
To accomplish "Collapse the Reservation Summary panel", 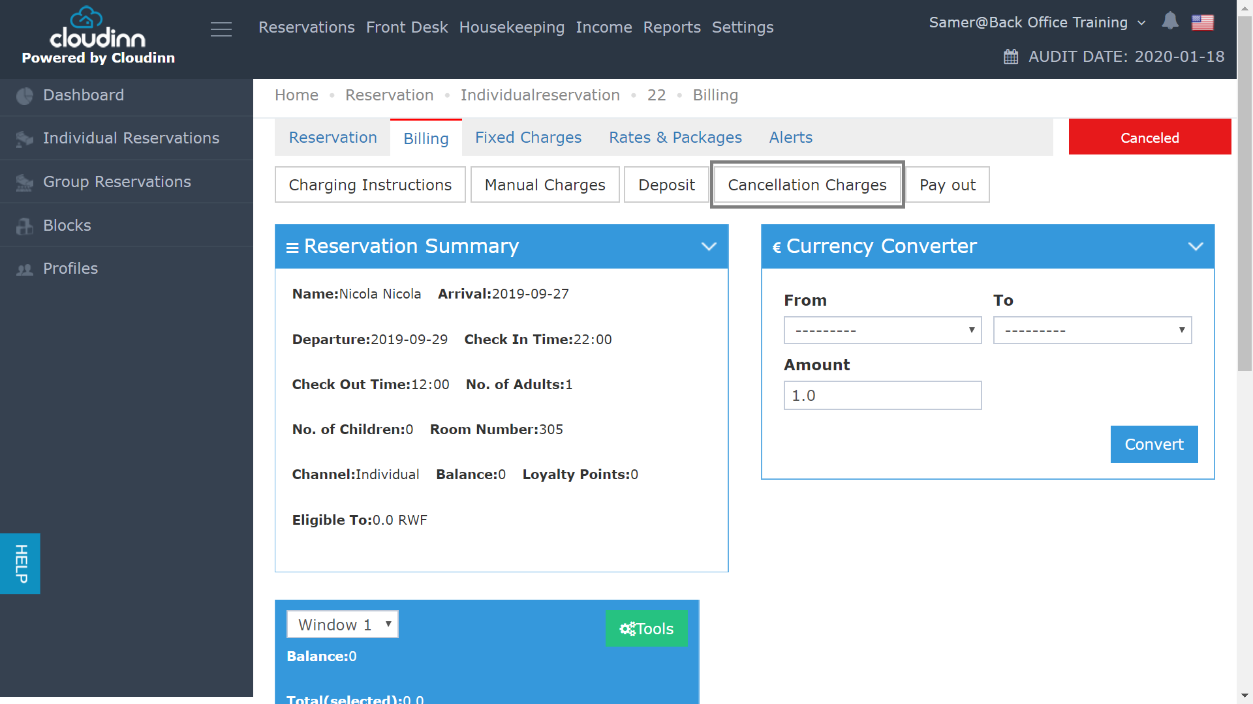I will pos(709,246).
